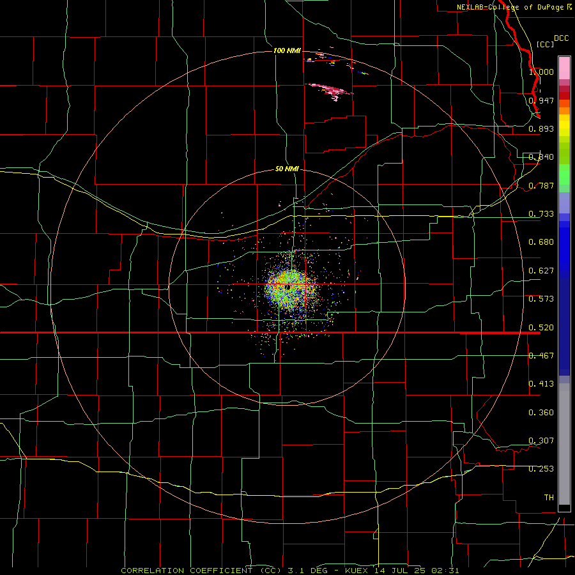575x575 pixels.
Task: Click the 0.840 legend value
Action: 541,157
